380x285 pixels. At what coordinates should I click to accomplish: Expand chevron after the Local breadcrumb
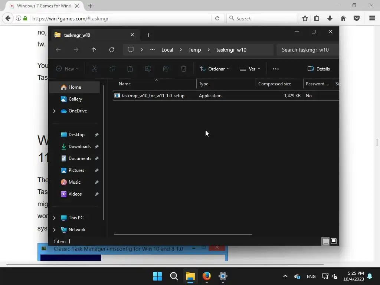181,50
